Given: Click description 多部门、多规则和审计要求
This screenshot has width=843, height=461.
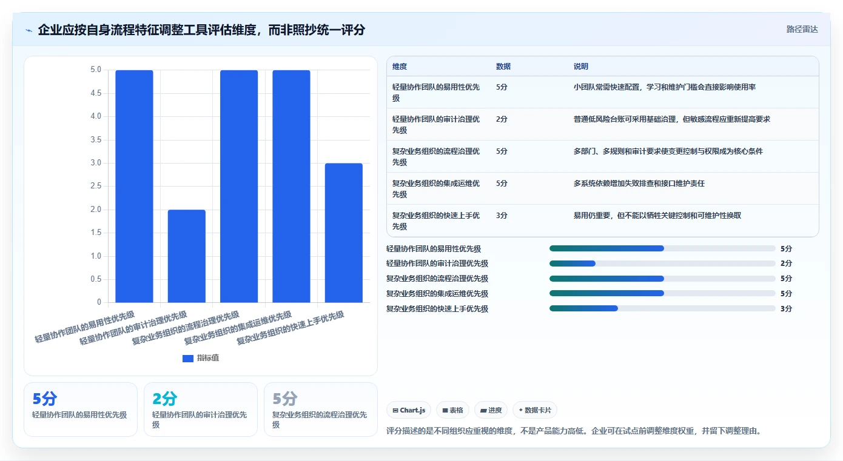Looking at the screenshot, I should click(x=668, y=151).
